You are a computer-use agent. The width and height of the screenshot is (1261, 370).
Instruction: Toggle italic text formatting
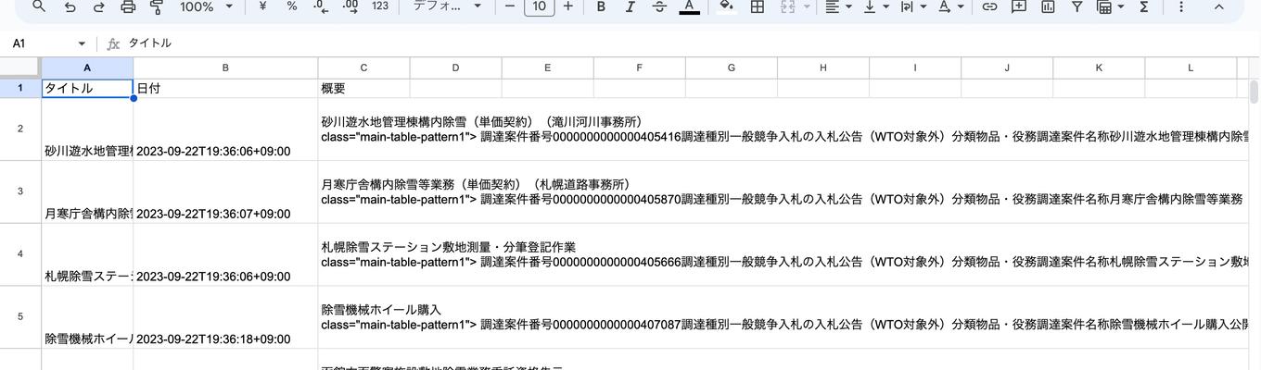click(x=630, y=6)
